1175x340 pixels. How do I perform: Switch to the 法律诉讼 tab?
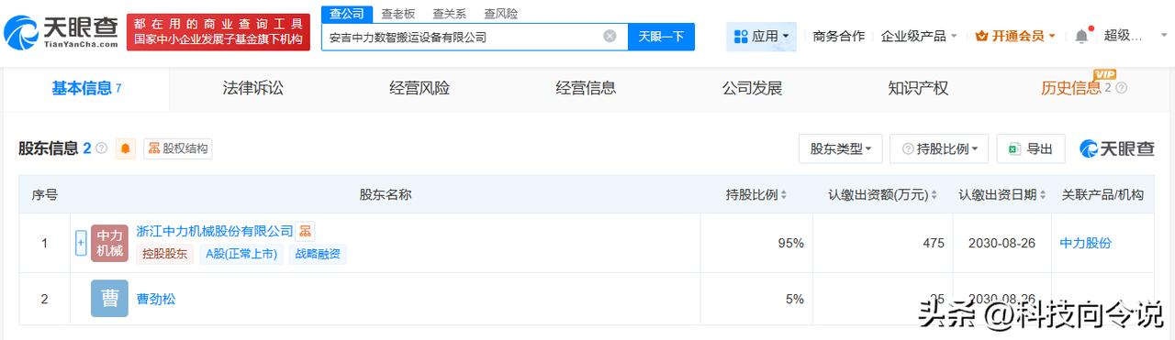[253, 89]
